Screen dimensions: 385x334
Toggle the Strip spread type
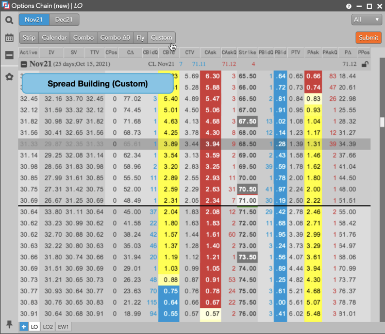[x=29, y=38]
